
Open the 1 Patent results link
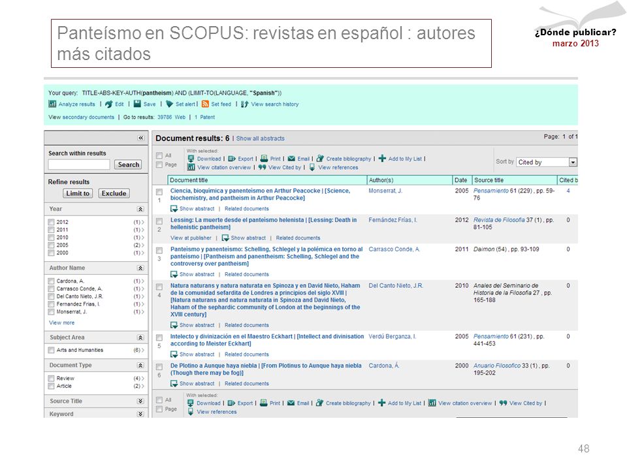[x=204, y=117]
